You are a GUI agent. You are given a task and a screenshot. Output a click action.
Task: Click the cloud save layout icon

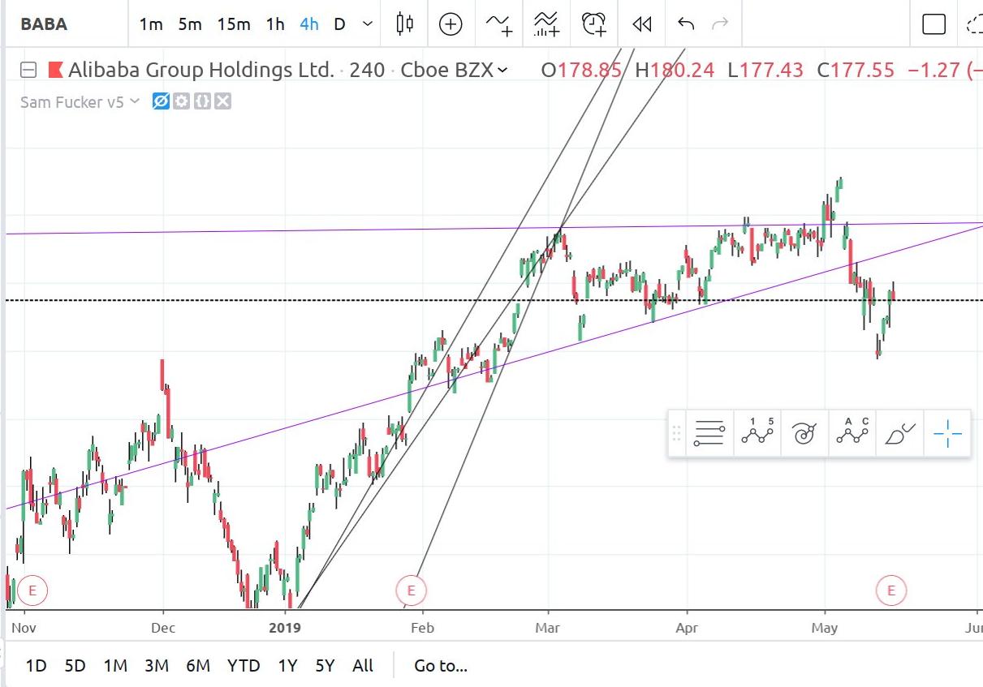click(975, 24)
